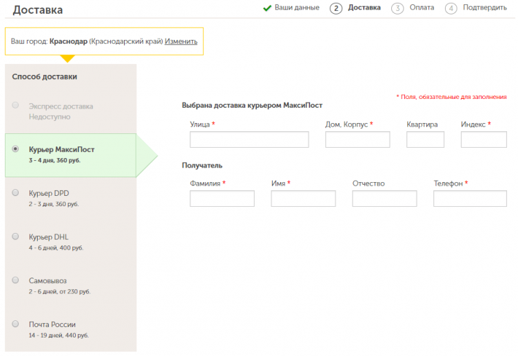
Task: Click into the Телефон input field
Action: click(470, 199)
